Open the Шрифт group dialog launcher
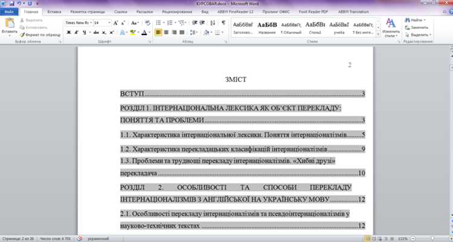The image size is (453, 242). 150,42
